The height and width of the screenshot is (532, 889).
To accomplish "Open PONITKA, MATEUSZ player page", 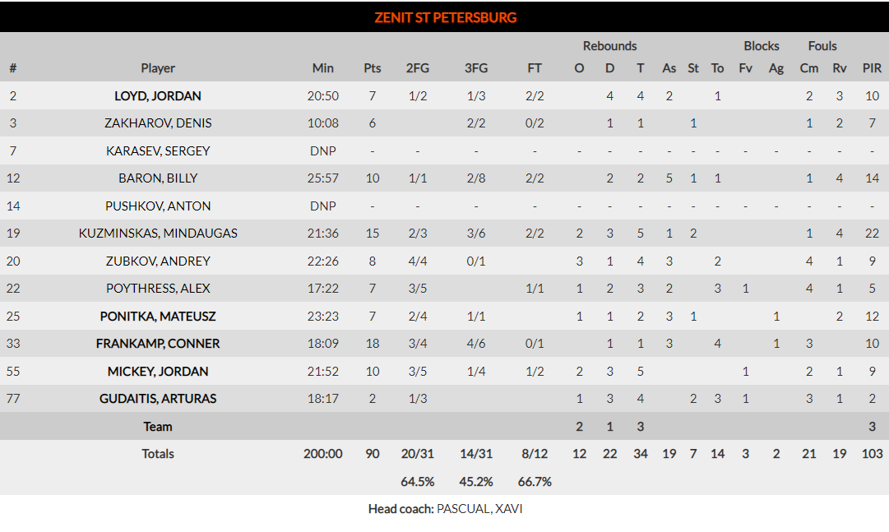I will click(x=158, y=317).
